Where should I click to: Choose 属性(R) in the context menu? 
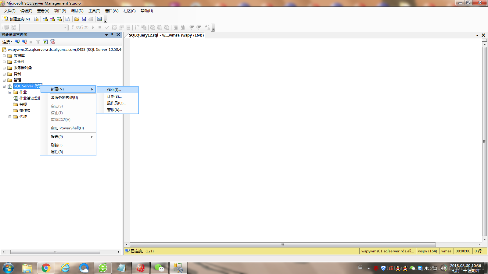coord(68,152)
